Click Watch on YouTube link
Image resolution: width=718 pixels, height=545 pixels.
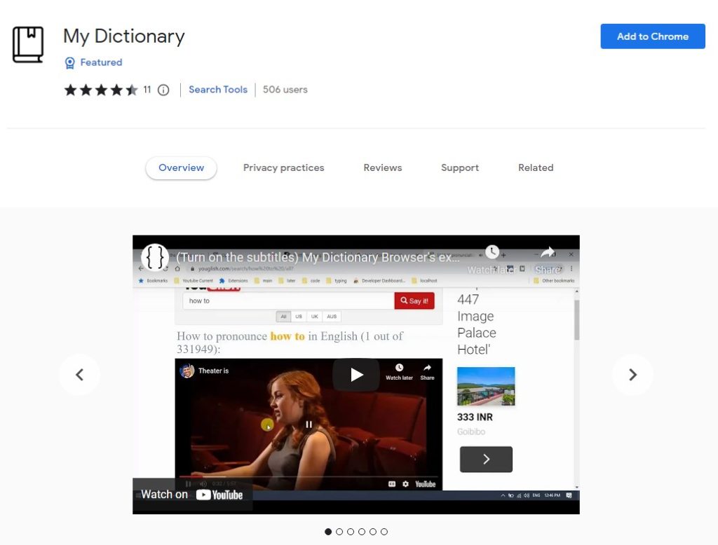(192, 495)
